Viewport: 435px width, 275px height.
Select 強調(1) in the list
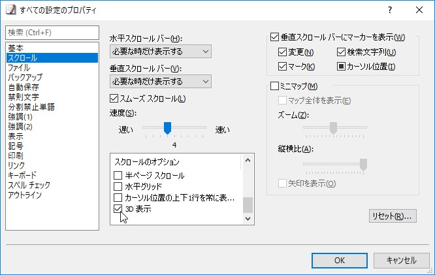tap(52, 116)
